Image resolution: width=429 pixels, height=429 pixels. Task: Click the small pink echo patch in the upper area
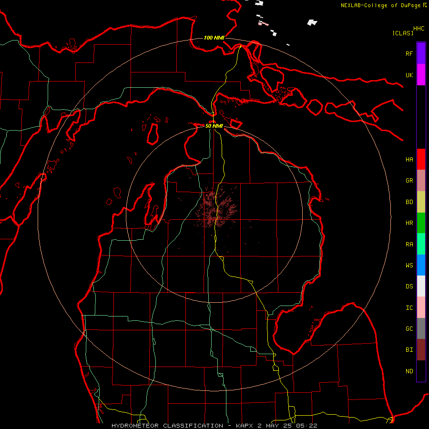coord(264,23)
